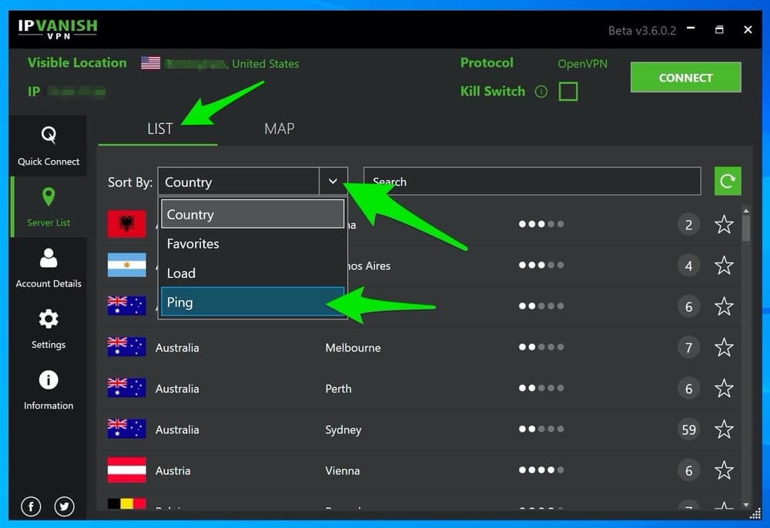Screen dimensions: 770x528
Task: Switch to the MAP tab
Action: tap(279, 129)
